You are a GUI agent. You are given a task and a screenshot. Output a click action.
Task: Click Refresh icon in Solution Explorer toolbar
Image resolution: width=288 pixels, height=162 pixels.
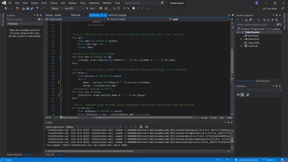268,20
